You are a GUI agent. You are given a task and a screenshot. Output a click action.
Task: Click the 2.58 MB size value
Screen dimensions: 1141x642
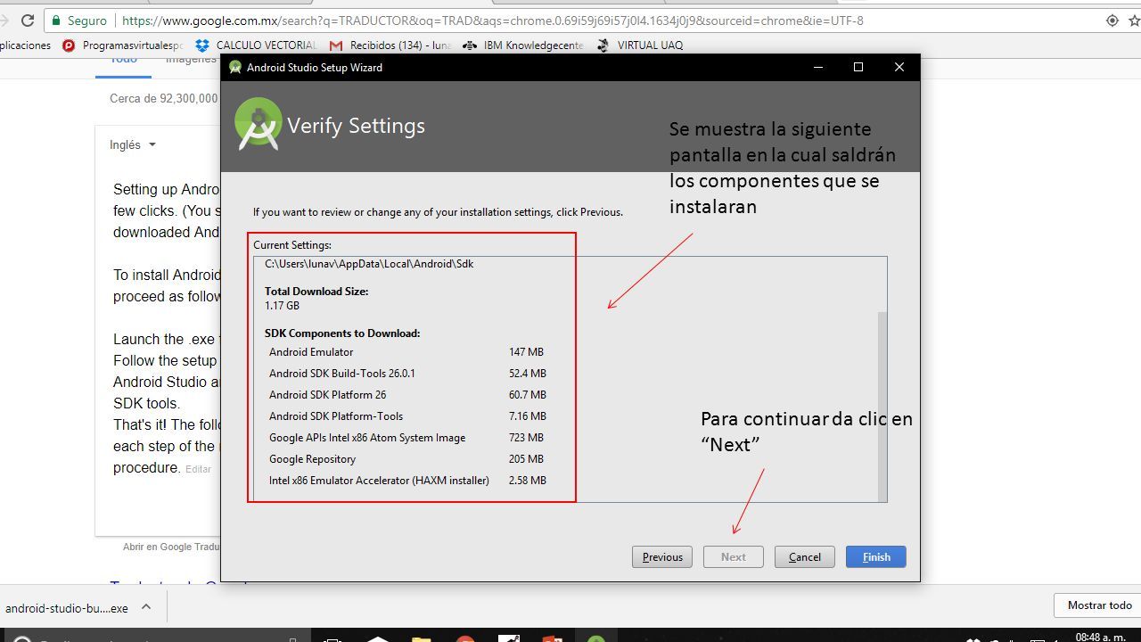coord(528,481)
